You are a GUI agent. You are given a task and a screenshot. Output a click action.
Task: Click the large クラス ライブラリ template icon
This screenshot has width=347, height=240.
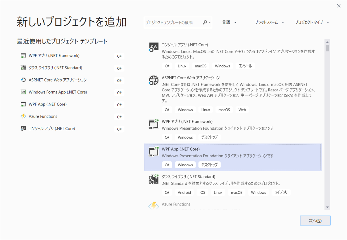click(x=154, y=179)
